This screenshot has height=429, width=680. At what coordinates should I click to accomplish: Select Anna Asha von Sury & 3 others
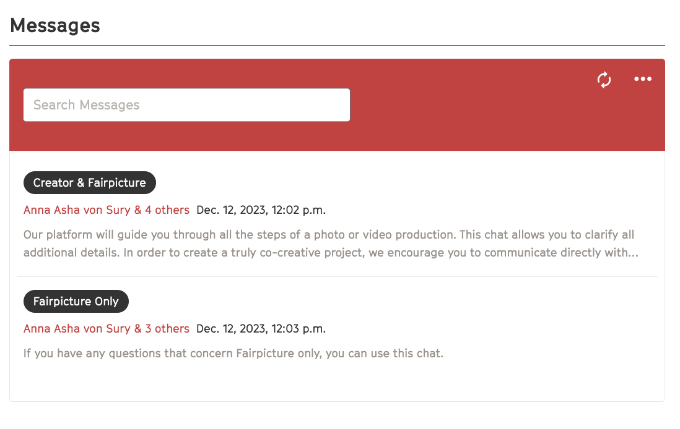pyautogui.click(x=107, y=329)
